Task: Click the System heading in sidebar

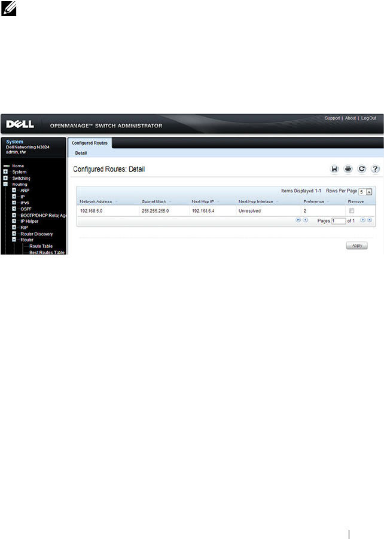Action: click(x=14, y=142)
